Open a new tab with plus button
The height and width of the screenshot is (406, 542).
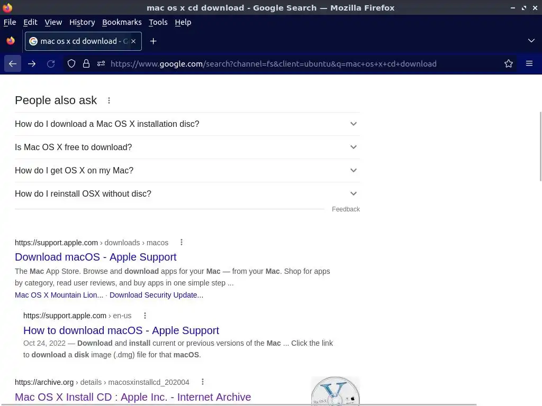point(153,41)
